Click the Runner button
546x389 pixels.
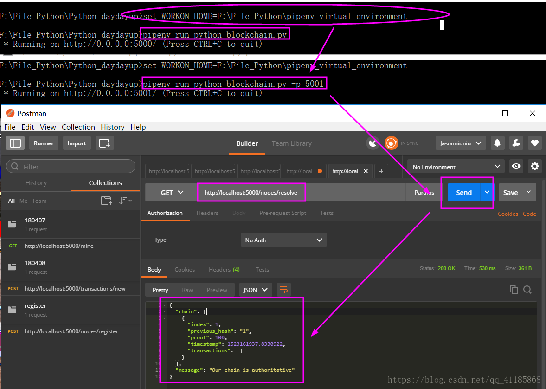pyautogui.click(x=44, y=143)
